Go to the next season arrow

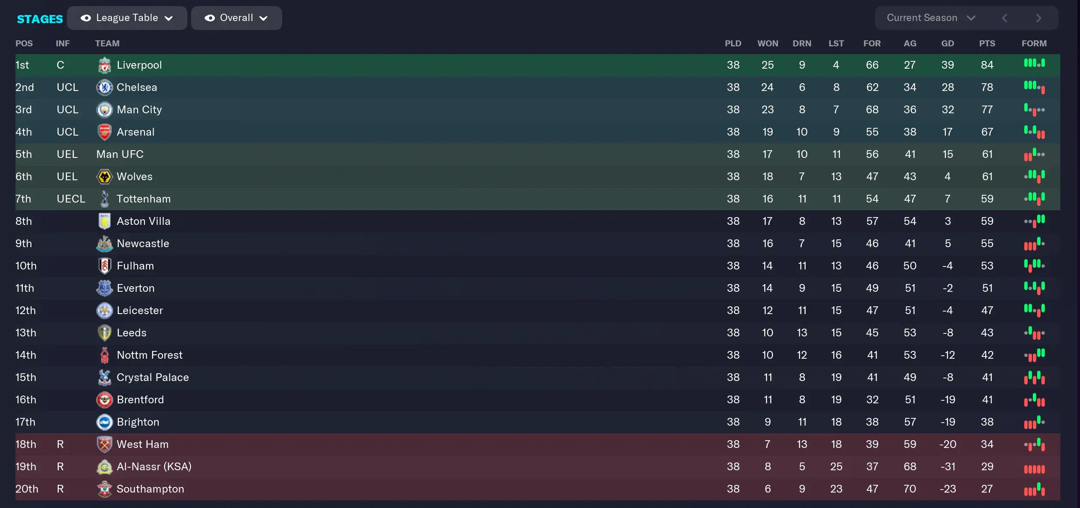1038,18
